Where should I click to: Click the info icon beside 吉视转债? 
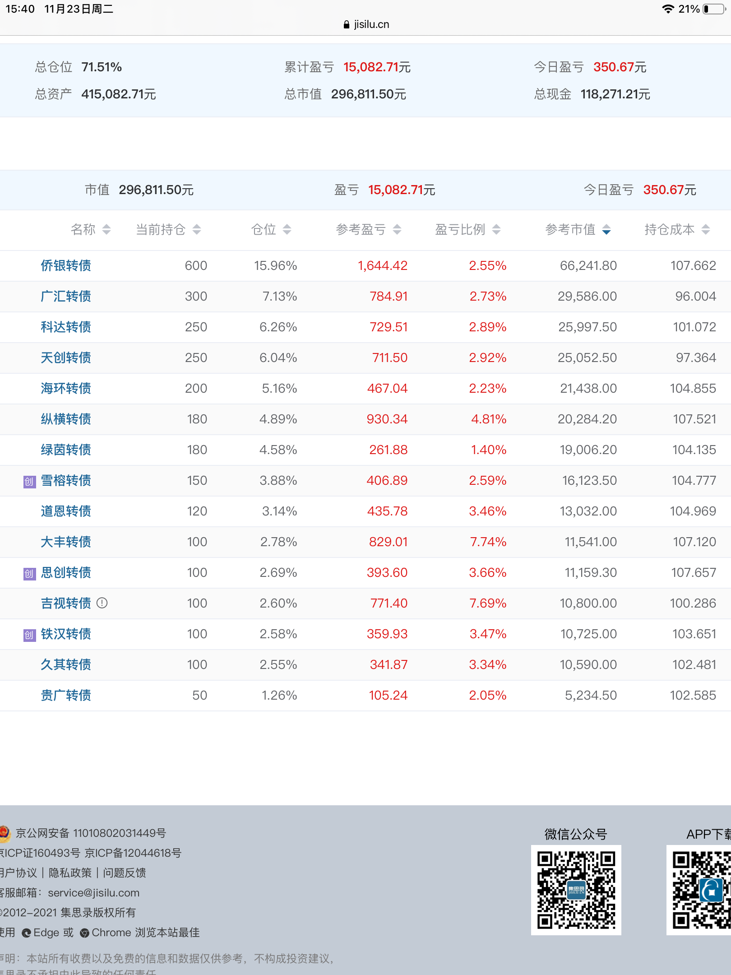(x=102, y=603)
